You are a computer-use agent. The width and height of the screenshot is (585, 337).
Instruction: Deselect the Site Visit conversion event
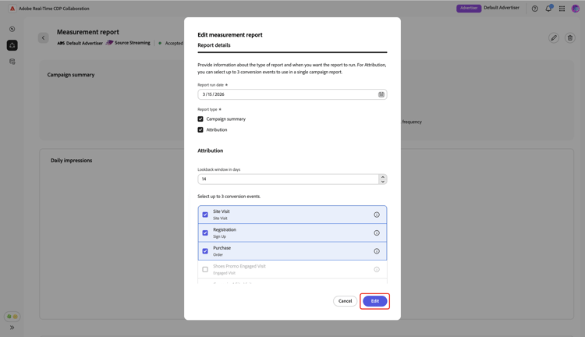[205, 215]
